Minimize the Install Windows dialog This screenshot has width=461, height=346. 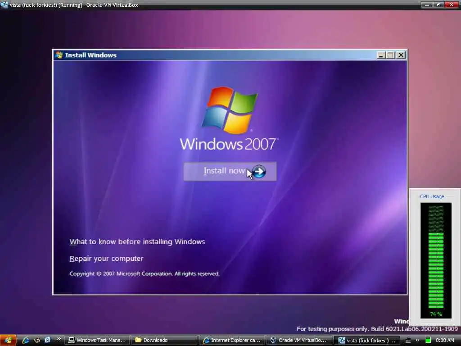pos(381,55)
